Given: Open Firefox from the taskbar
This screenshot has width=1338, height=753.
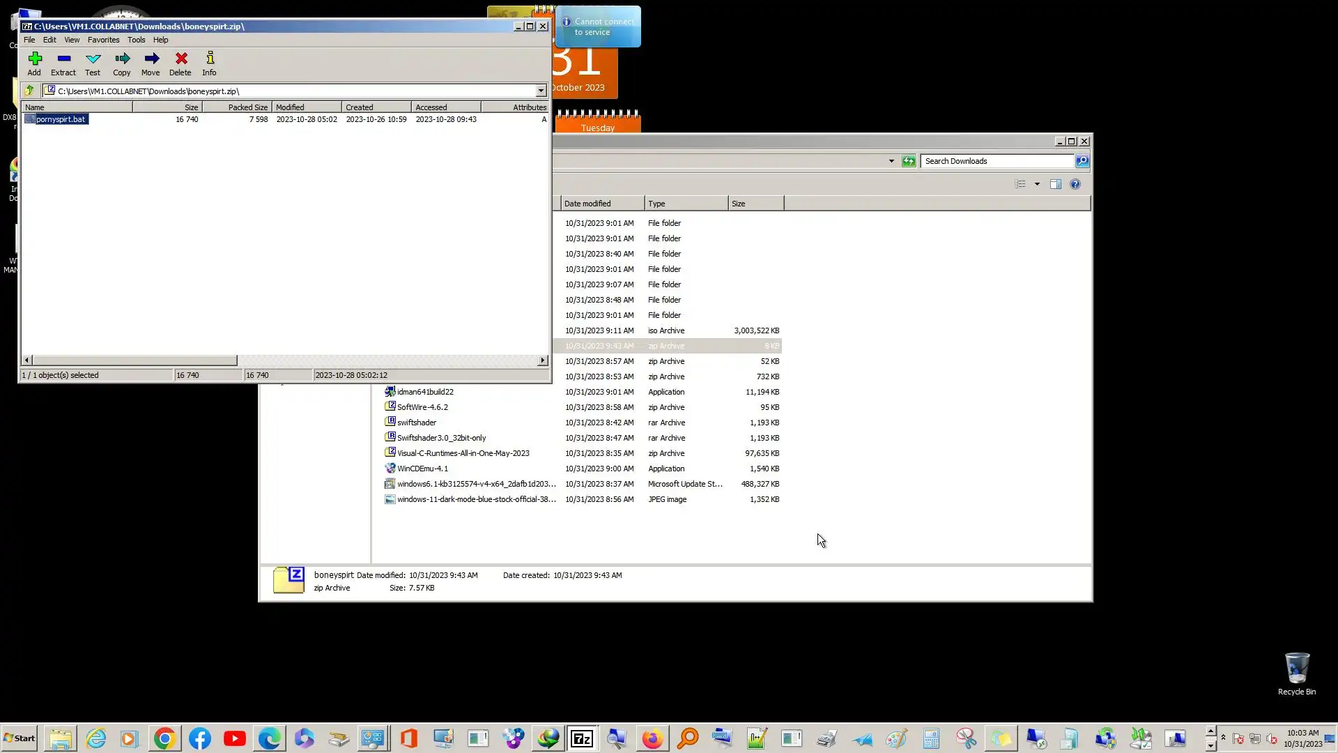Looking at the screenshot, I should coord(652,738).
